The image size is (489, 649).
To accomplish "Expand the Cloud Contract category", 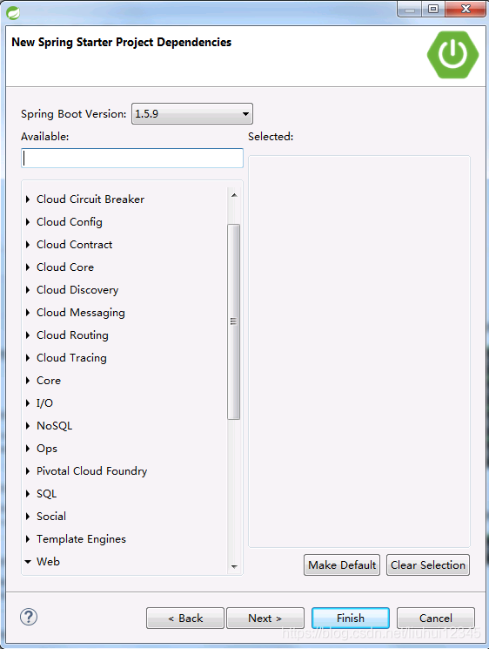I will point(28,245).
